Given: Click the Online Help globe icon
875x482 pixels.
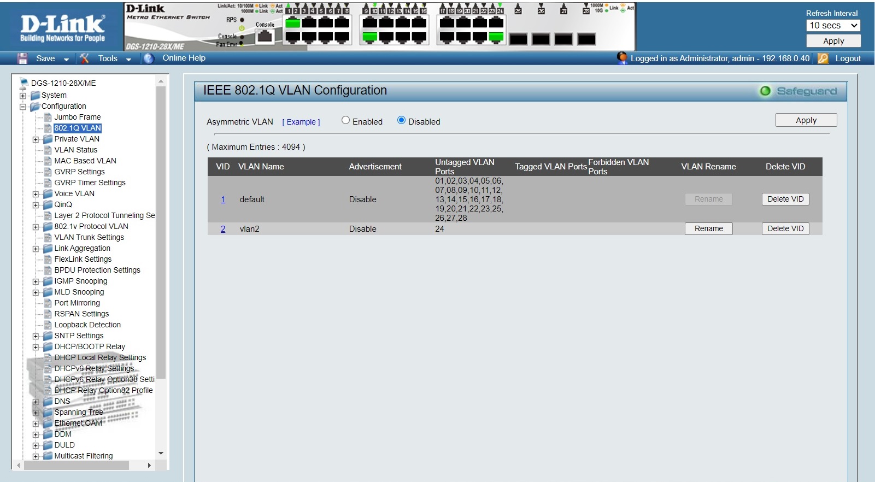Looking at the screenshot, I should click(149, 58).
